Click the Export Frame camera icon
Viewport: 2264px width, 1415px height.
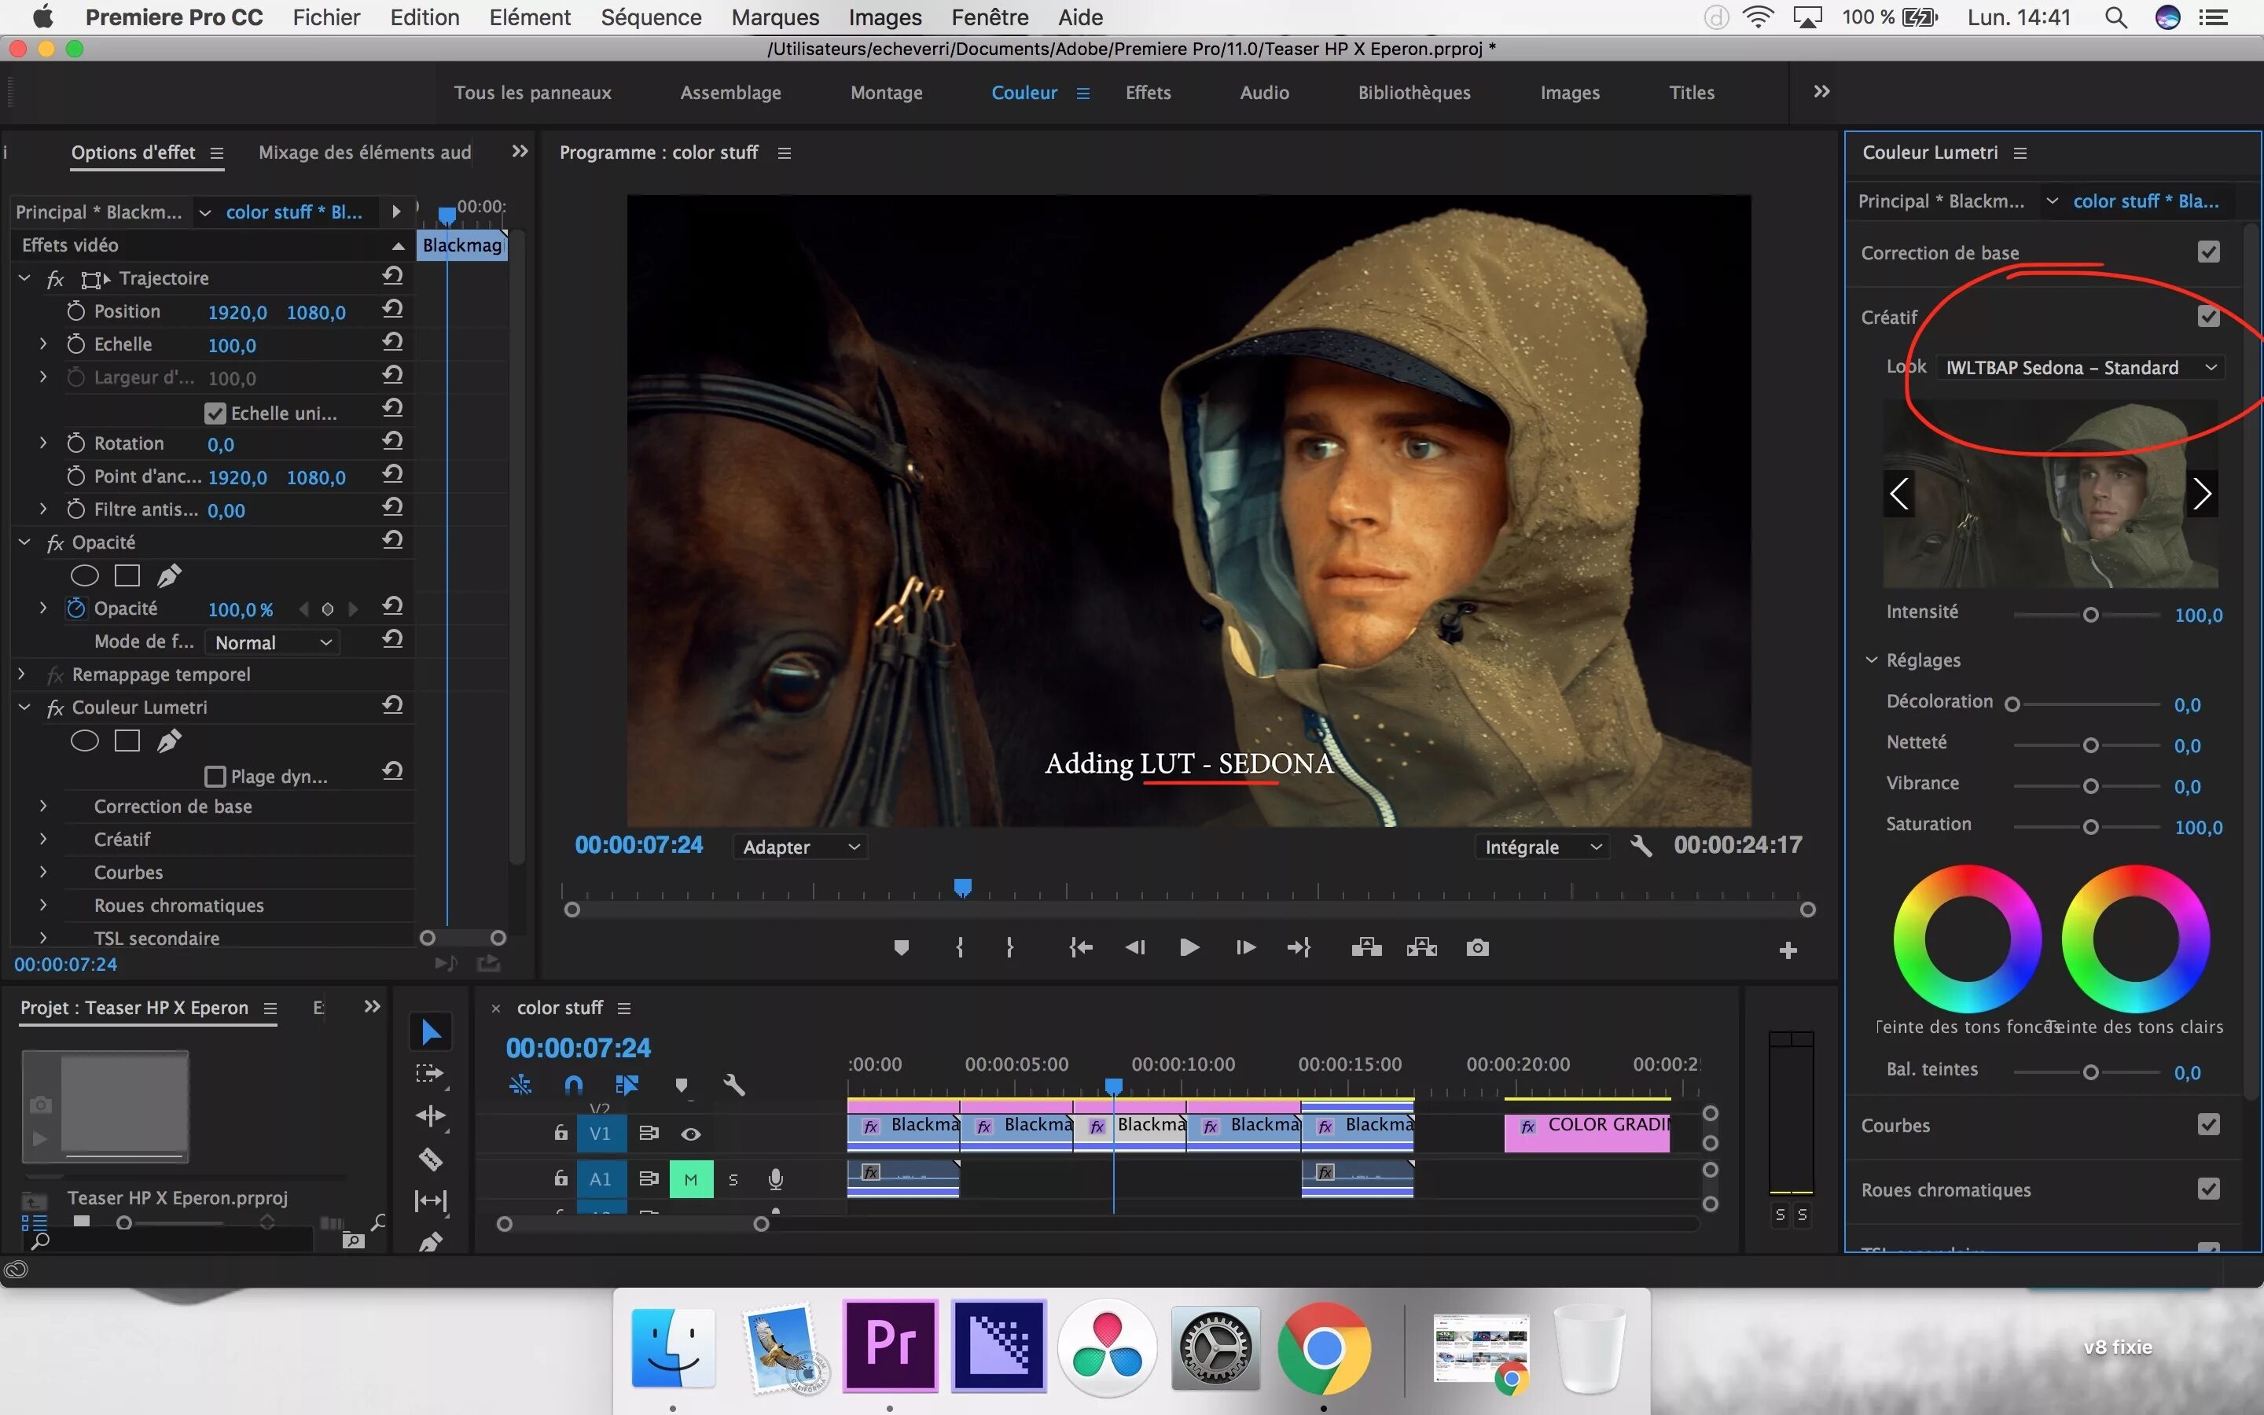click(x=1477, y=948)
